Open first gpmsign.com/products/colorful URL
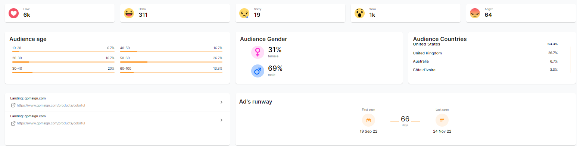Image resolution: width=577 pixels, height=146 pixels. (51, 105)
